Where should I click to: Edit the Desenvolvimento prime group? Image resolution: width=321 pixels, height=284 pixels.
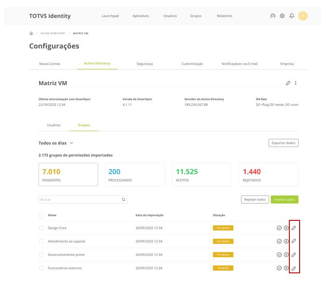click(x=293, y=255)
